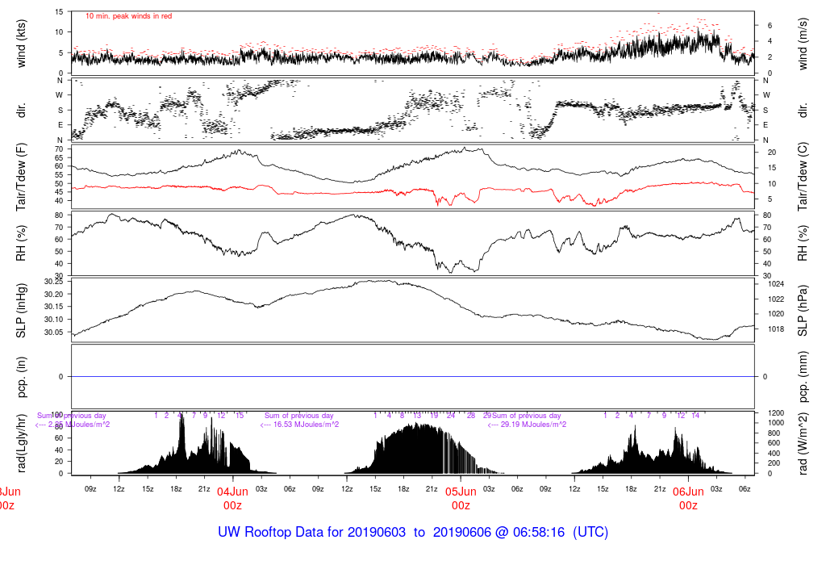Viewport: 826px width, 565px height.
Task: Click the 'rad (W/m^2)' axis label
Action: click(x=803, y=443)
